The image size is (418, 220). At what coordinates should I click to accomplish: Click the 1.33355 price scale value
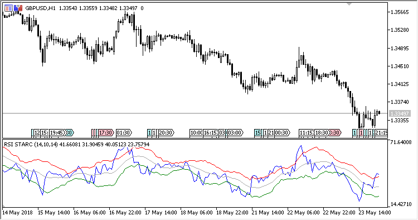400,121
